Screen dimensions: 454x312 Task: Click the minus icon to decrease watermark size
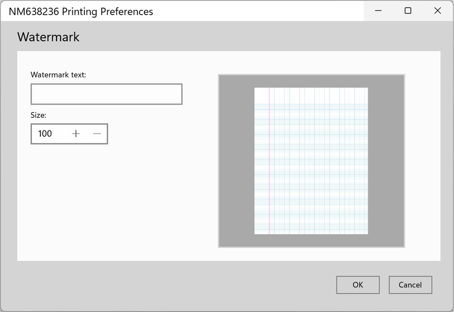pos(97,134)
